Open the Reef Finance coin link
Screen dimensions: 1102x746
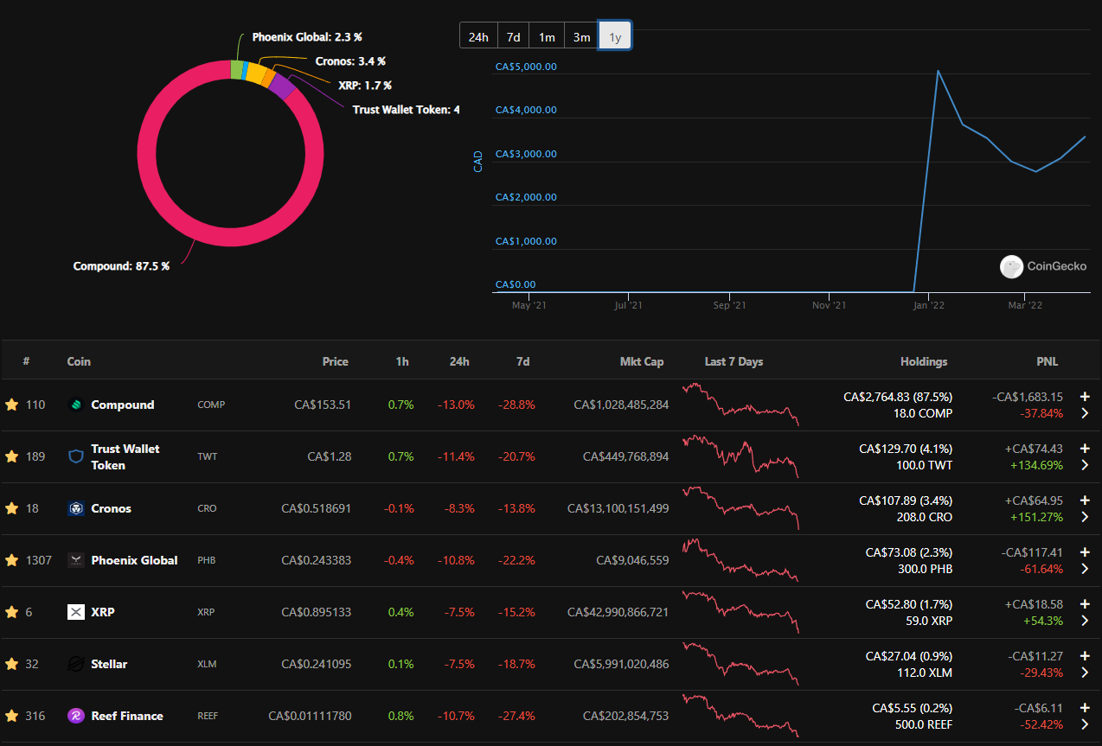click(x=127, y=716)
